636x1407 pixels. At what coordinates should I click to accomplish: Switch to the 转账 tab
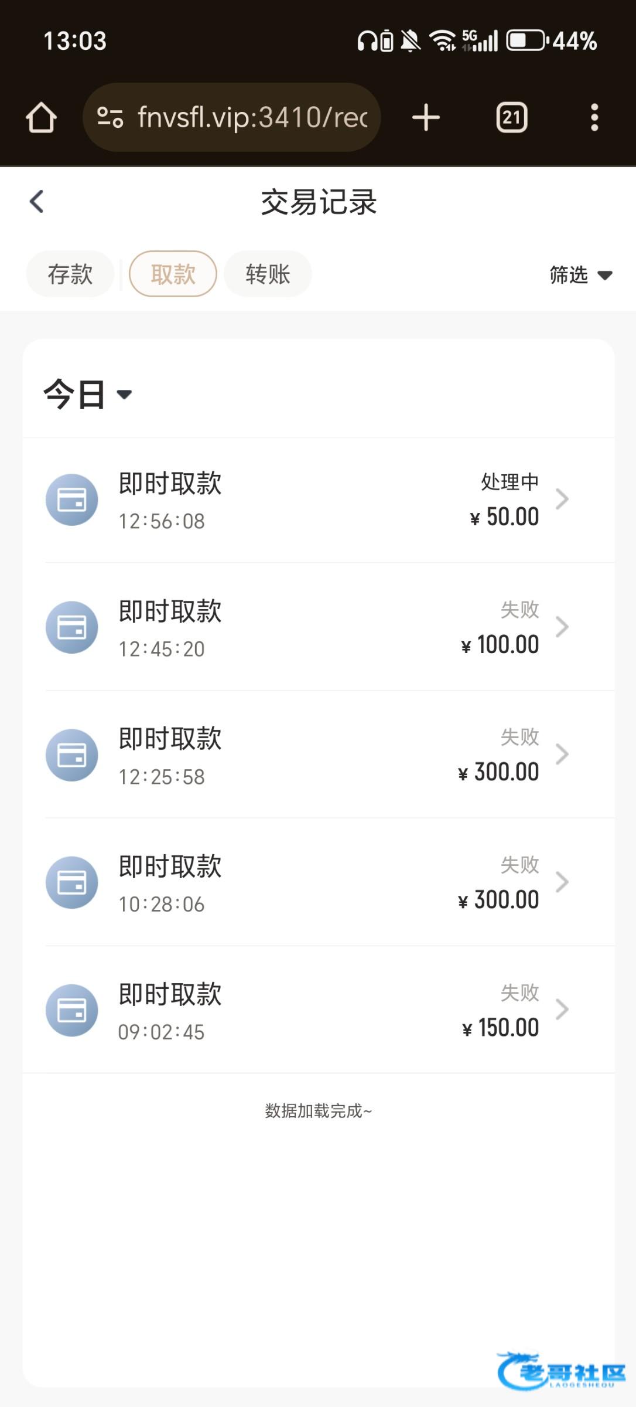click(268, 274)
